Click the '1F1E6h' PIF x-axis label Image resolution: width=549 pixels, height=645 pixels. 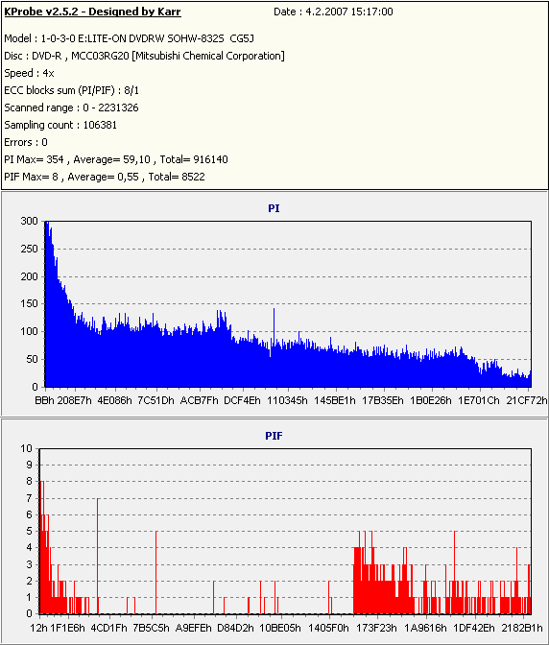coord(68,628)
